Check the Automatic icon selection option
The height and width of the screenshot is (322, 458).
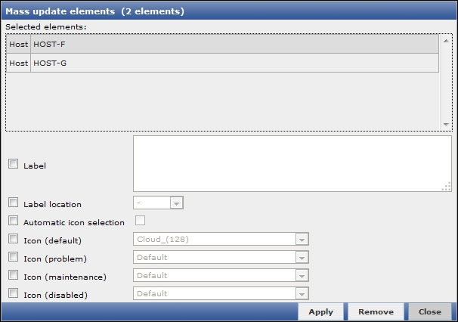(13, 221)
